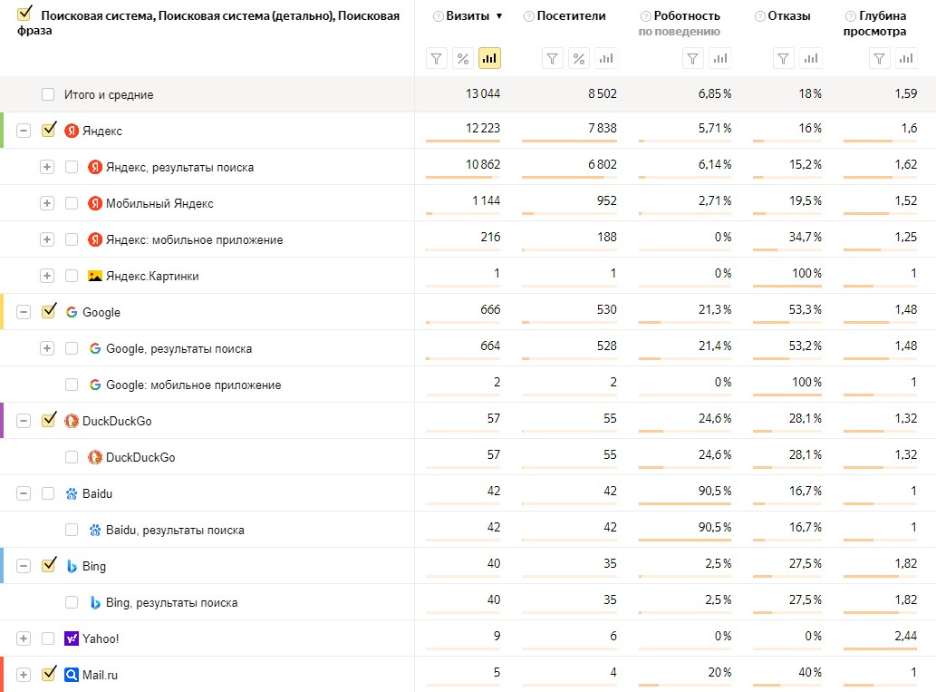936x692 pixels.
Task: Check the Baidu row checkbox
Action: click(x=47, y=493)
